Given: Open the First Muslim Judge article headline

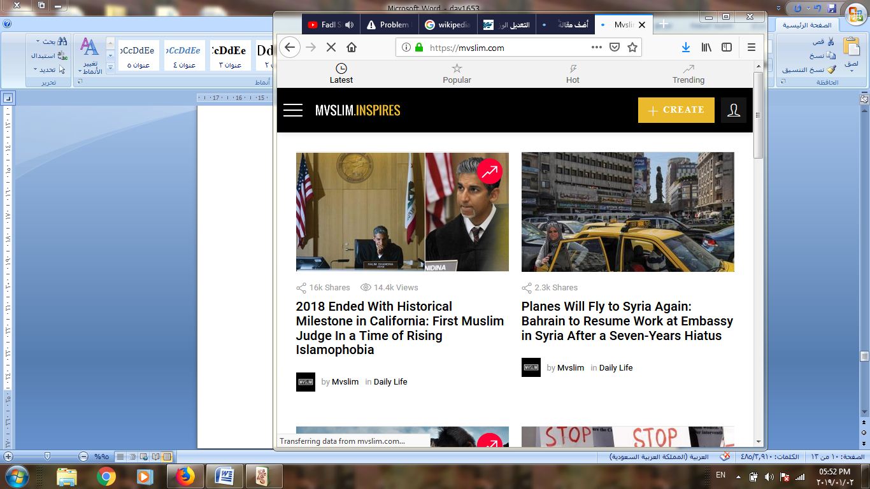Looking at the screenshot, I should 399,328.
